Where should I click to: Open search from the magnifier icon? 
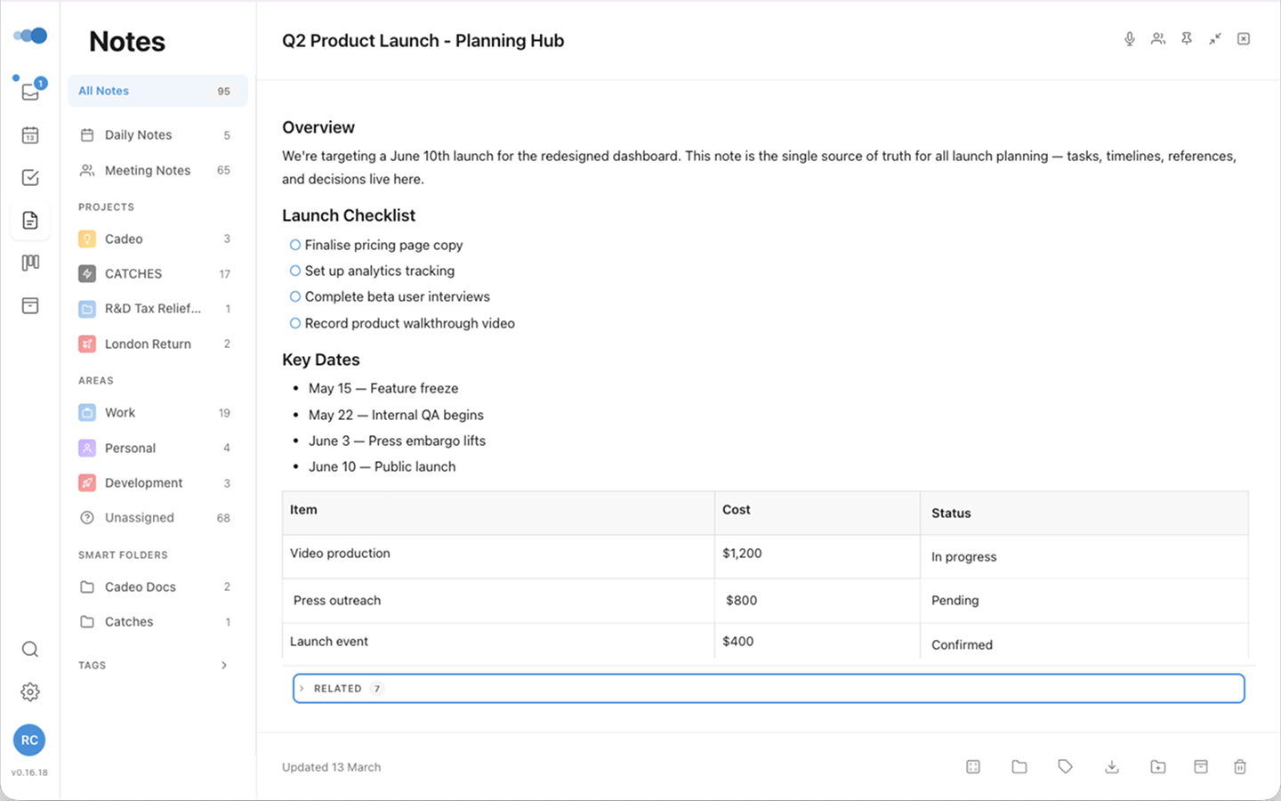[30, 649]
